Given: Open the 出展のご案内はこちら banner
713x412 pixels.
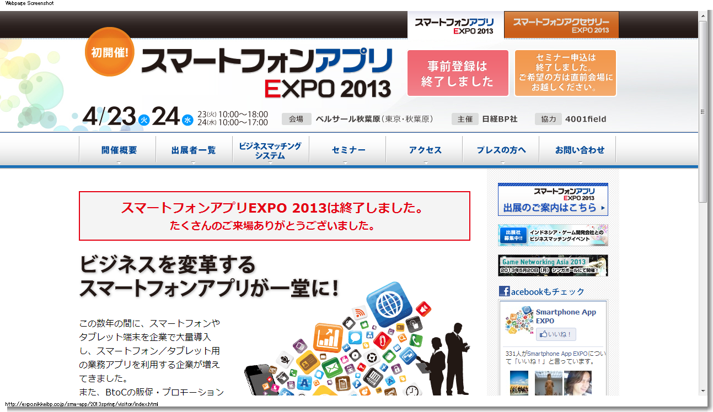Looking at the screenshot, I should pyautogui.click(x=553, y=199).
